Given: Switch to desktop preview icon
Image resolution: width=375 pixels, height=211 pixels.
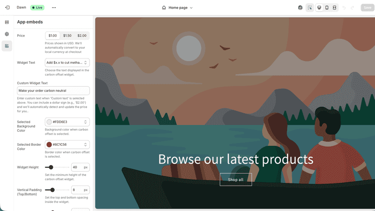Looking at the screenshot, I should (319, 8).
